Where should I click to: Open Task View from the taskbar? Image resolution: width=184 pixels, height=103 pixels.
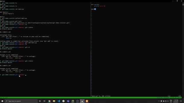click(45, 101)
